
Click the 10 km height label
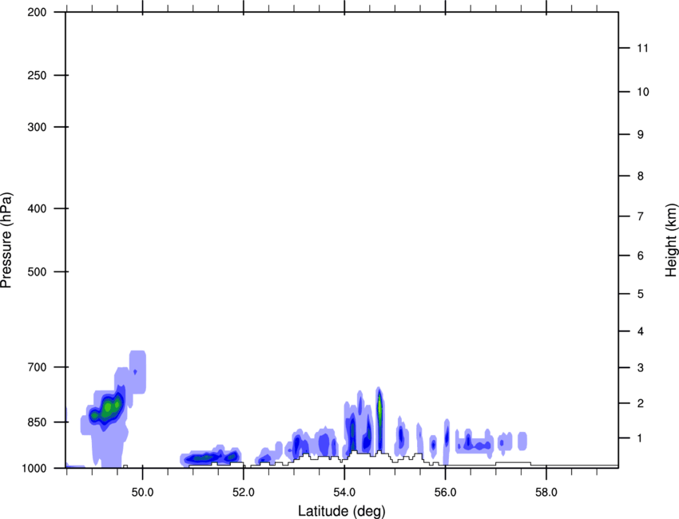643,92
